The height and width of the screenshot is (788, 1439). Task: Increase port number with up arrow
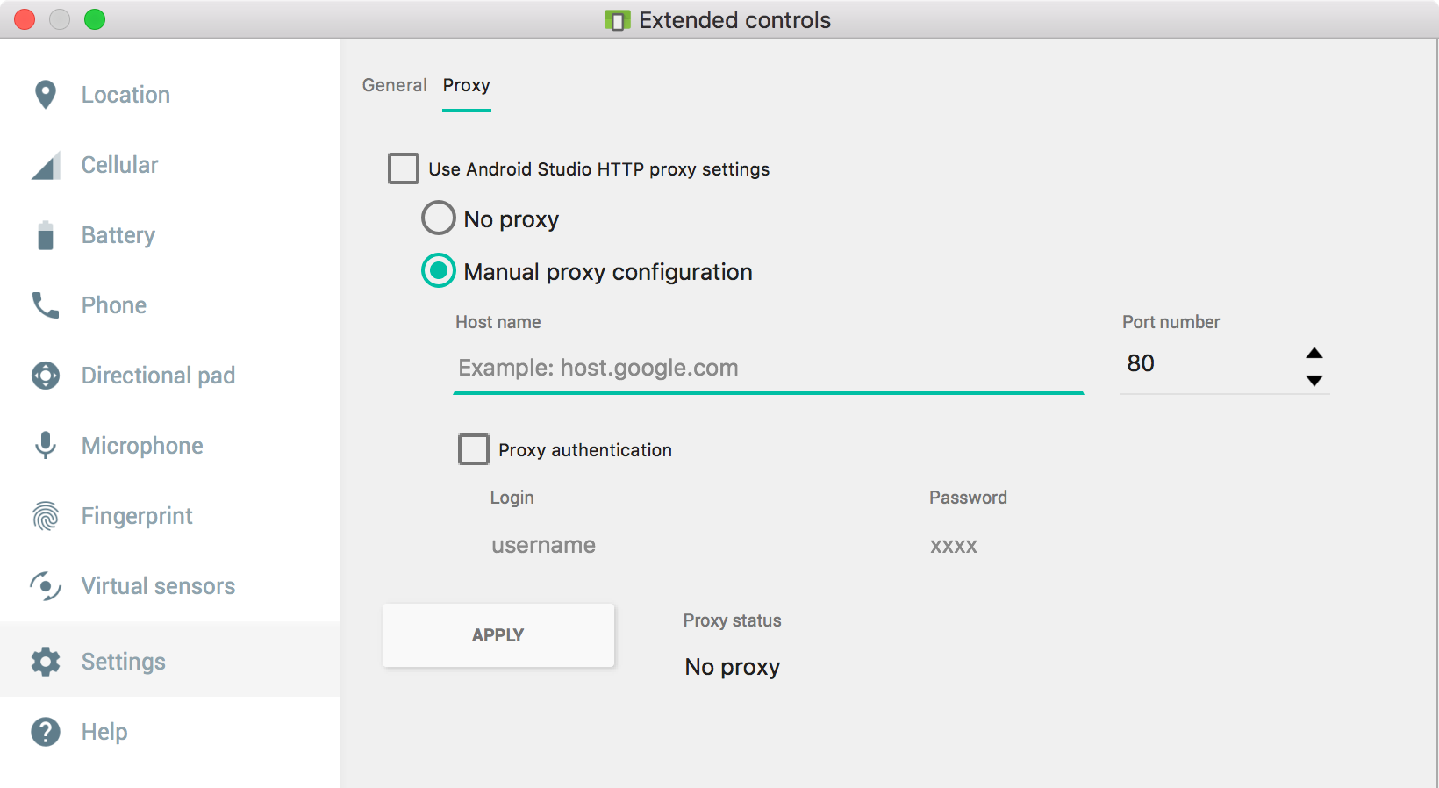[x=1314, y=353]
